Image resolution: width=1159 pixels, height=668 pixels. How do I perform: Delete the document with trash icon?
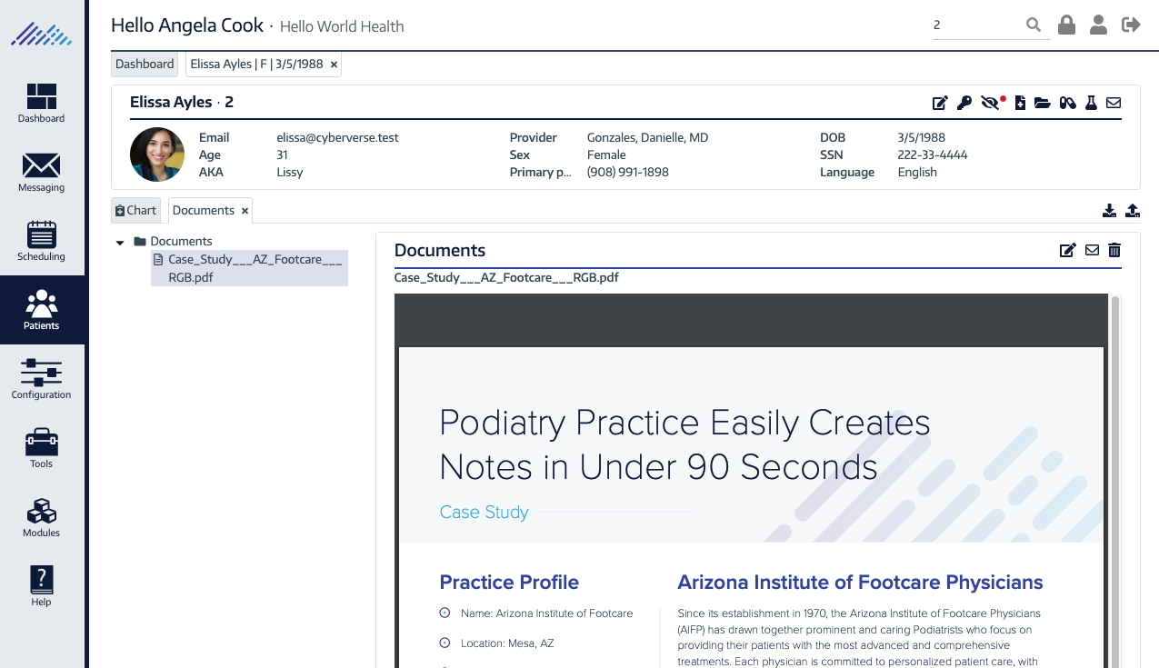pyautogui.click(x=1114, y=250)
